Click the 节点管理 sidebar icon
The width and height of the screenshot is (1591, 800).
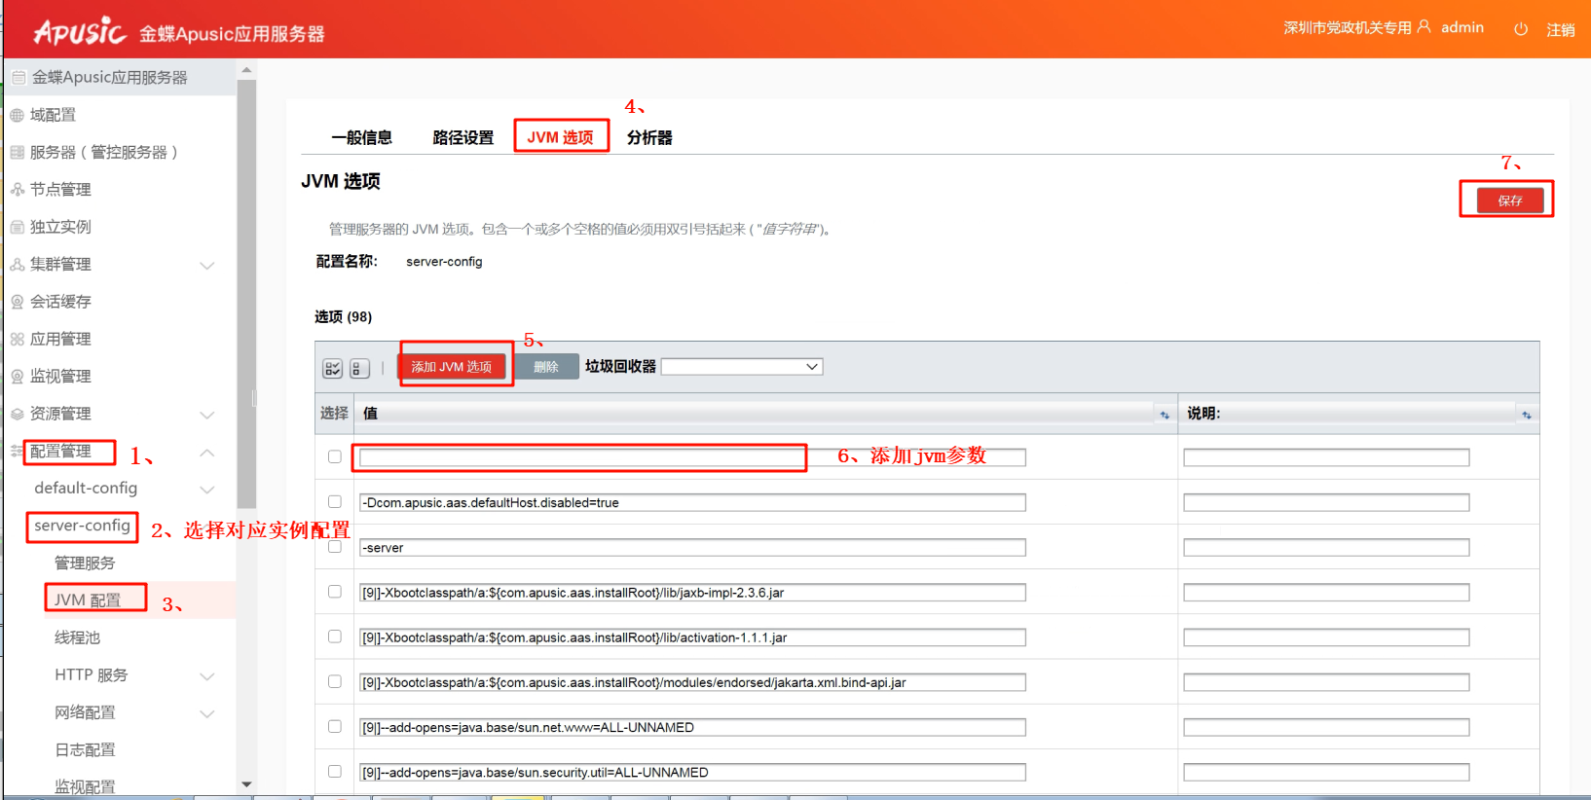[x=18, y=190]
